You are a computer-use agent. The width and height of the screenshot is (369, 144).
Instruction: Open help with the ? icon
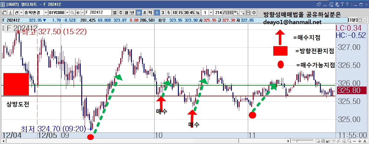click(347, 4)
